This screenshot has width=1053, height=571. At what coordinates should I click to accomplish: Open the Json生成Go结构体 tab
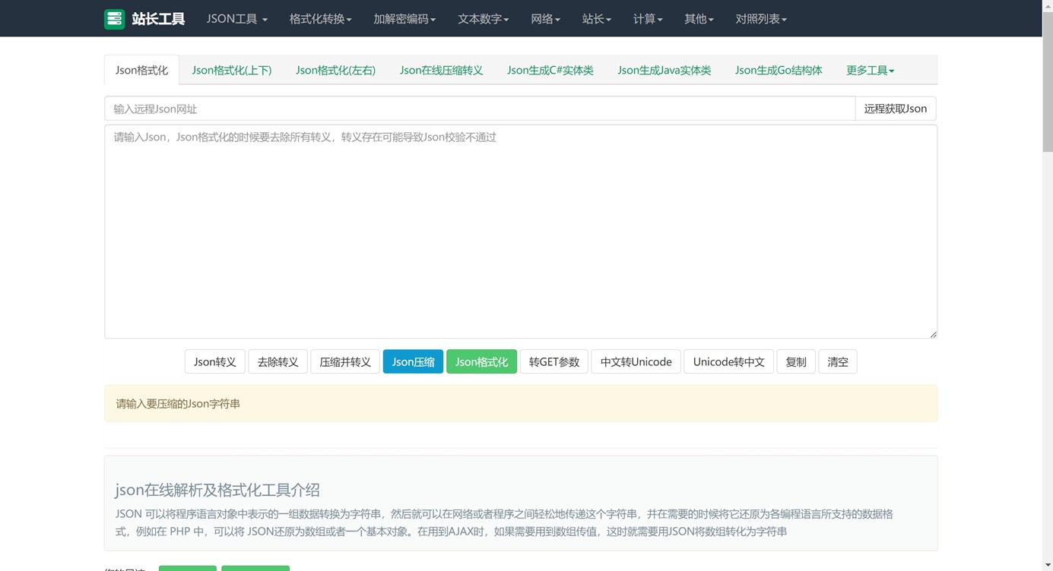pyautogui.click(x=778, y=70)
